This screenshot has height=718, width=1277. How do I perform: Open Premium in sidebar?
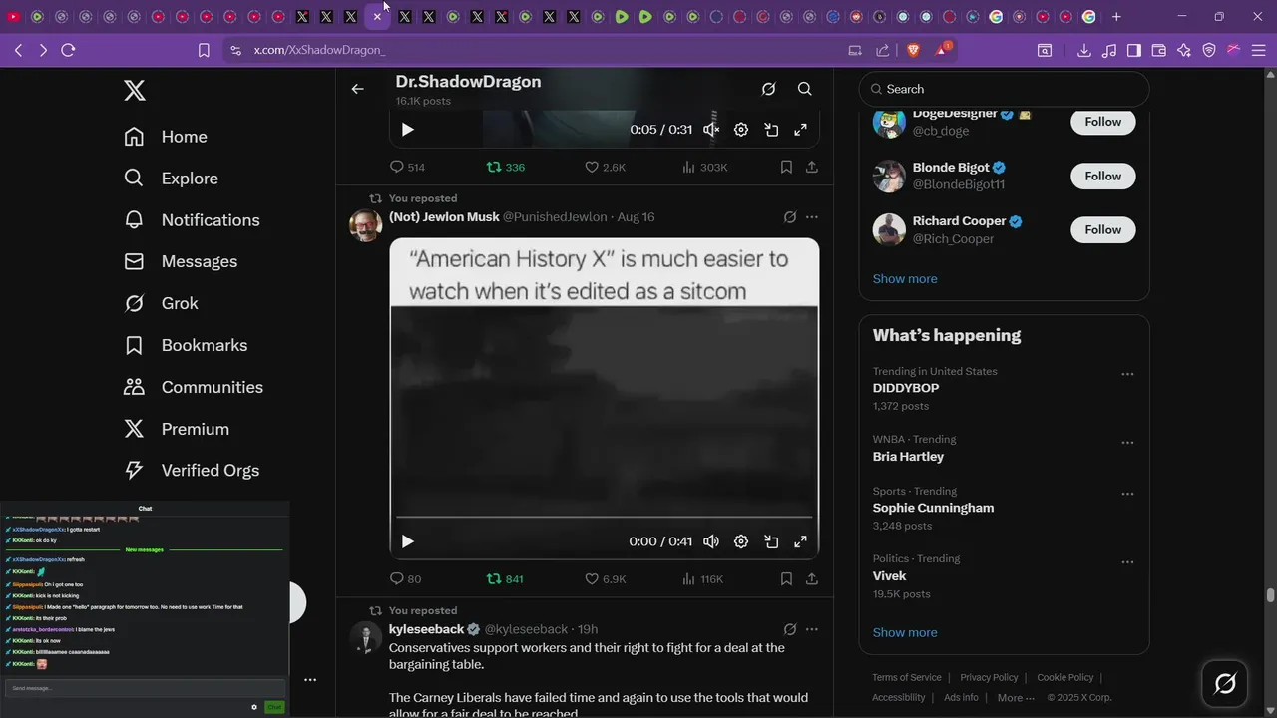click(177, 429)
